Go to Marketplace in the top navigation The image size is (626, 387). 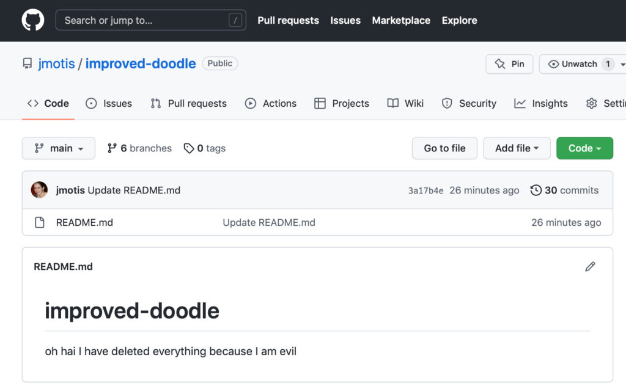(401, 20)
